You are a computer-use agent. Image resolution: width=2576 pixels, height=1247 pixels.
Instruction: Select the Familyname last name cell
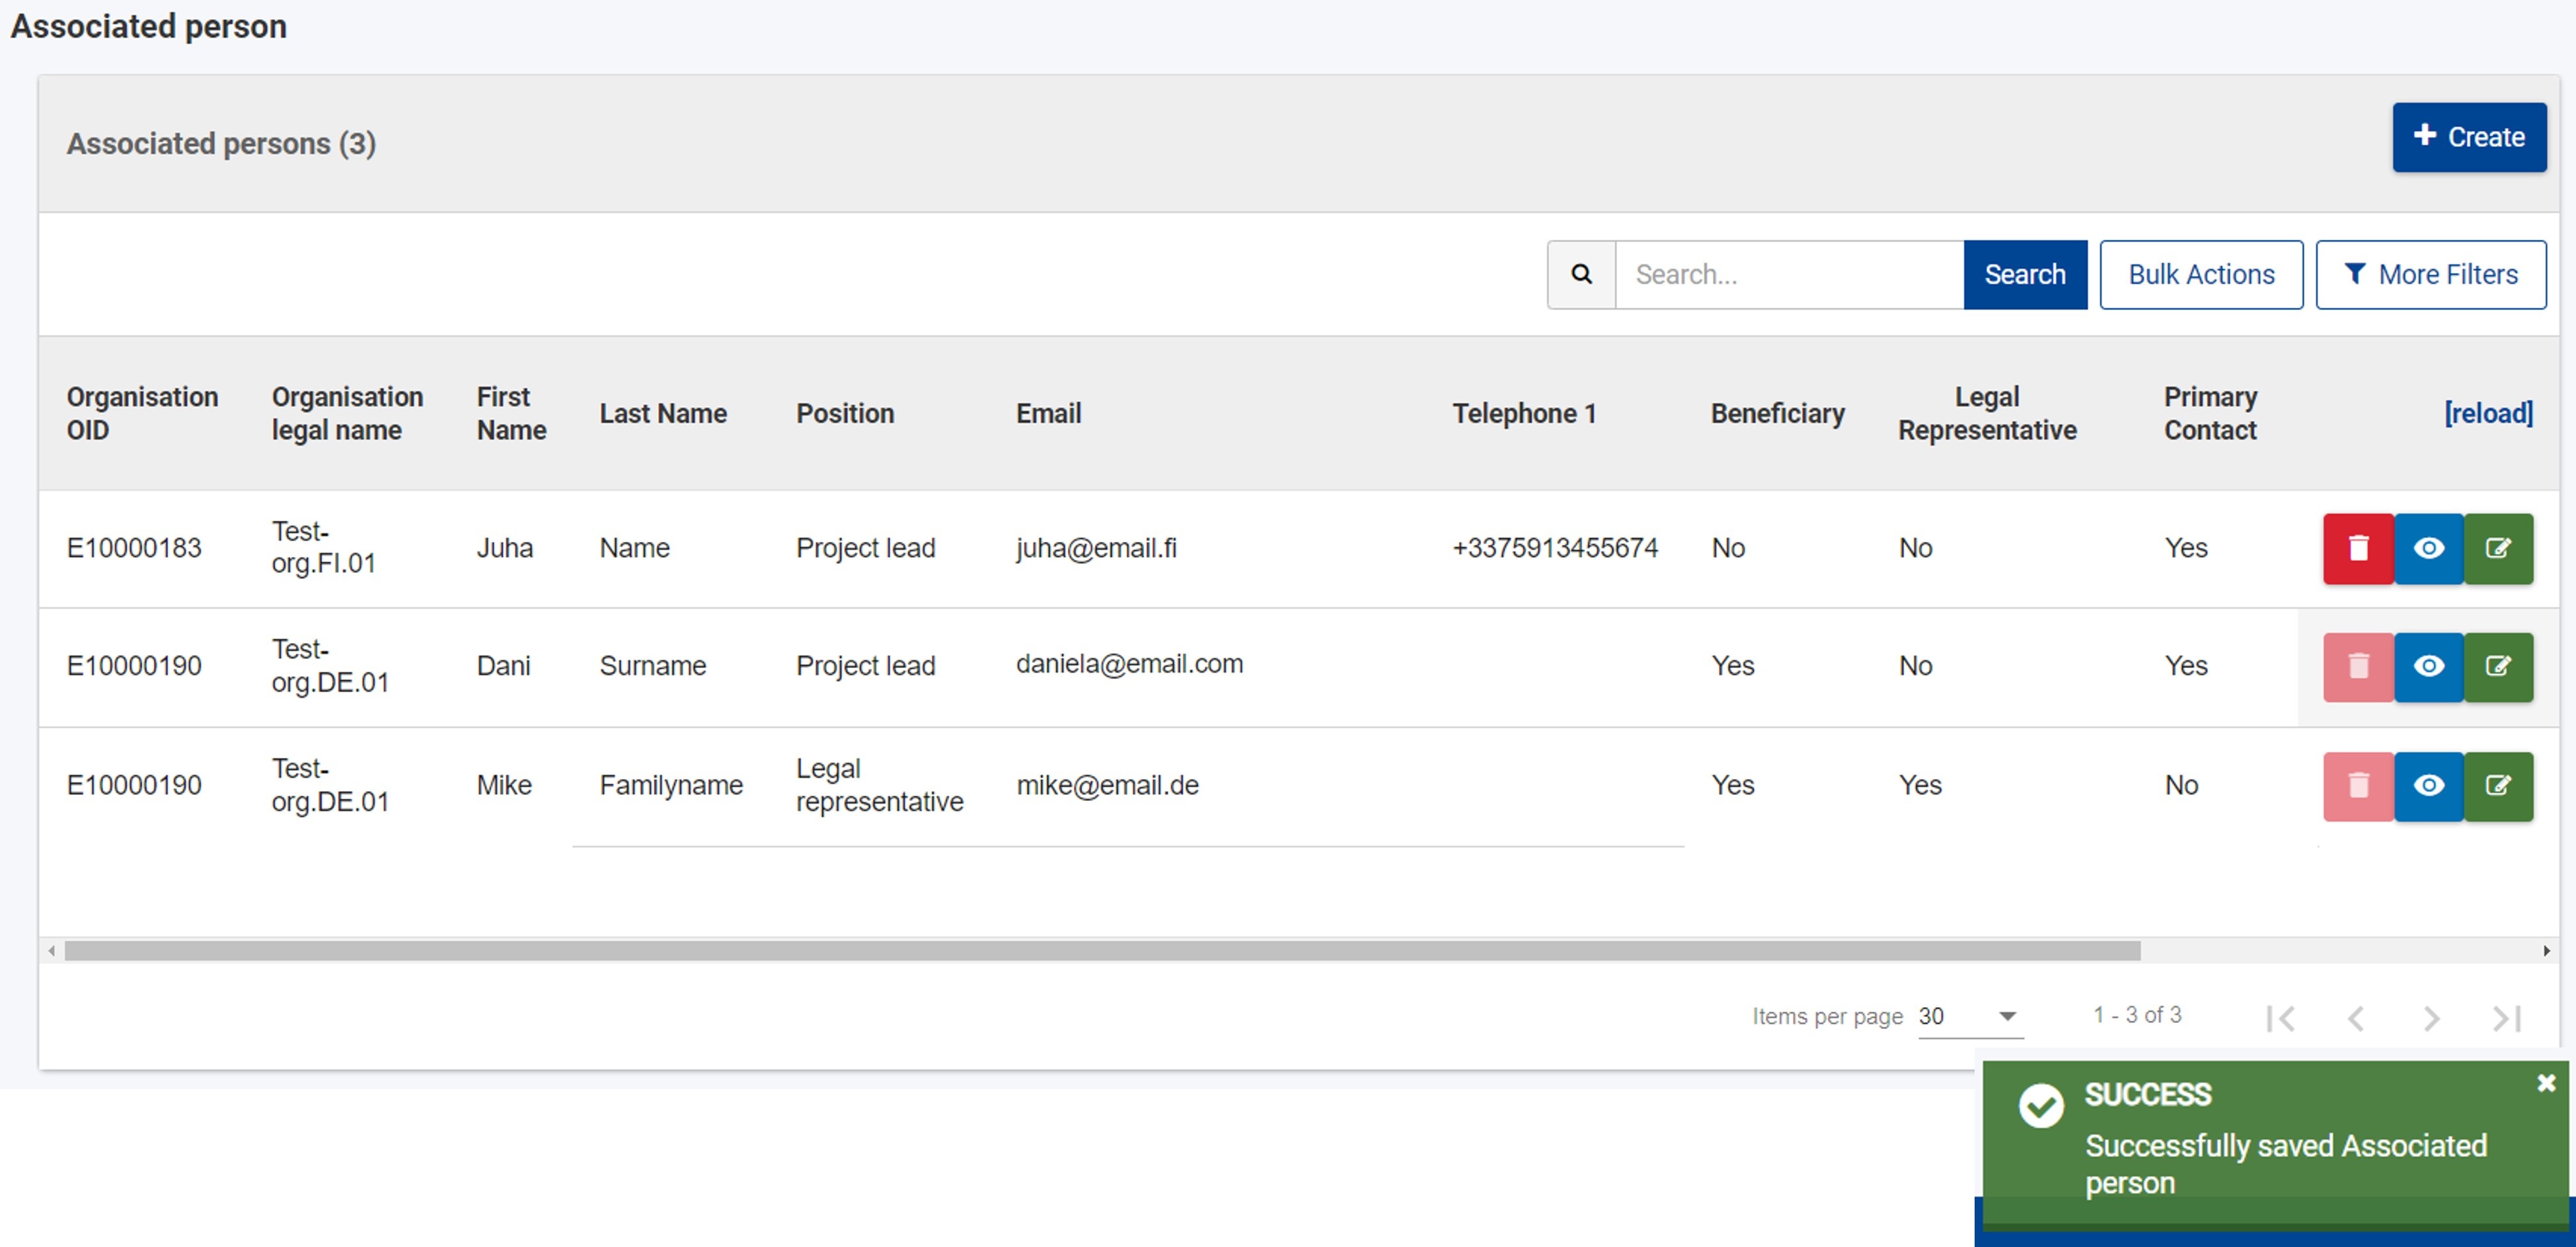(x=671, y=785)
